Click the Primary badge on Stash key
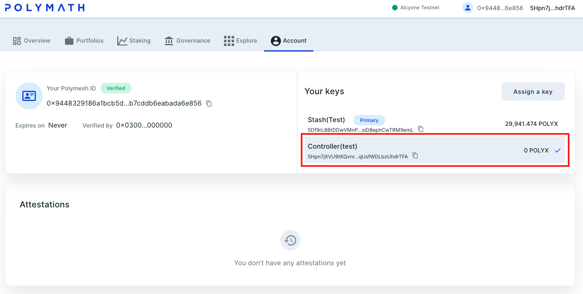Screen dimensions: 583x294 [369, 120]
